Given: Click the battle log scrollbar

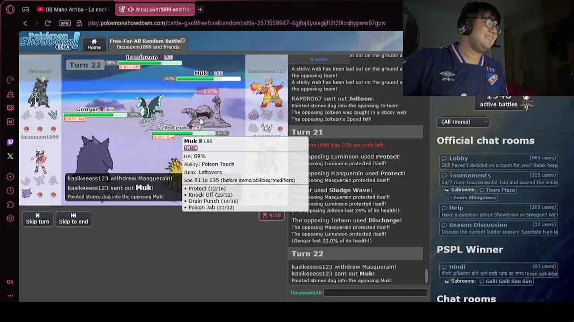Looking at the screenshot, I should 426,275.
